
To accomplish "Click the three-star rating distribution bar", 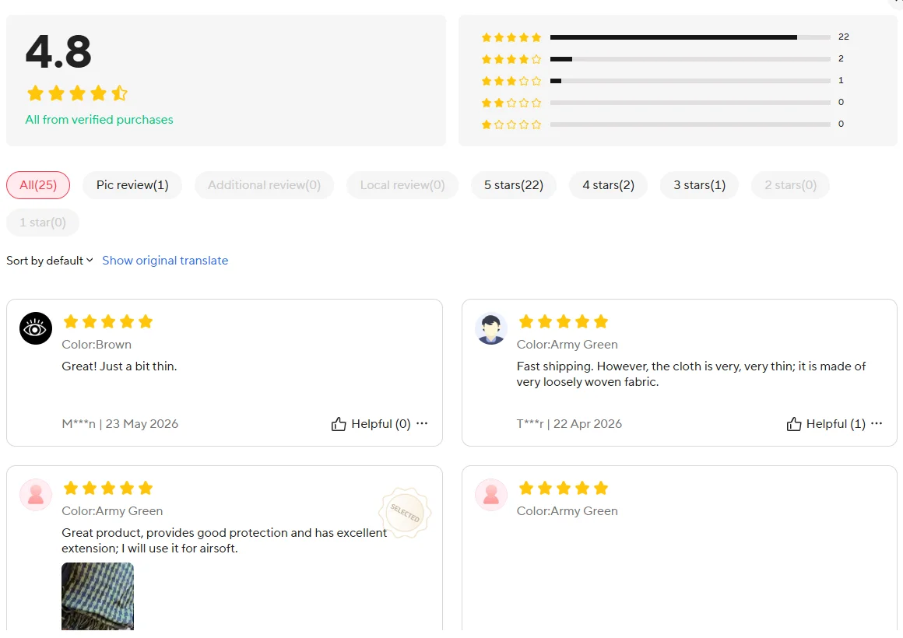I will click(690, 81).
